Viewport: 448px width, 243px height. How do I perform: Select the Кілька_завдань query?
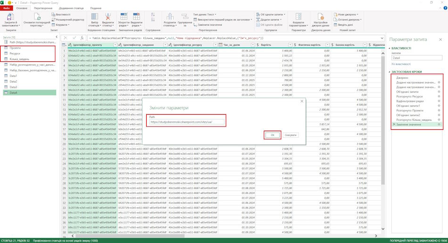point(19,59)
